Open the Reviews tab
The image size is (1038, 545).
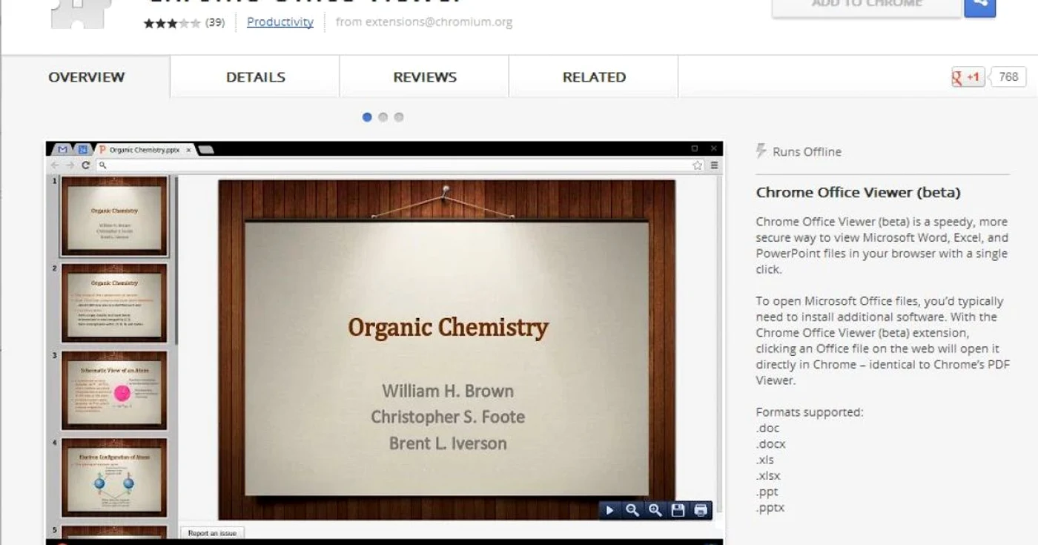(x=424, y=77)
